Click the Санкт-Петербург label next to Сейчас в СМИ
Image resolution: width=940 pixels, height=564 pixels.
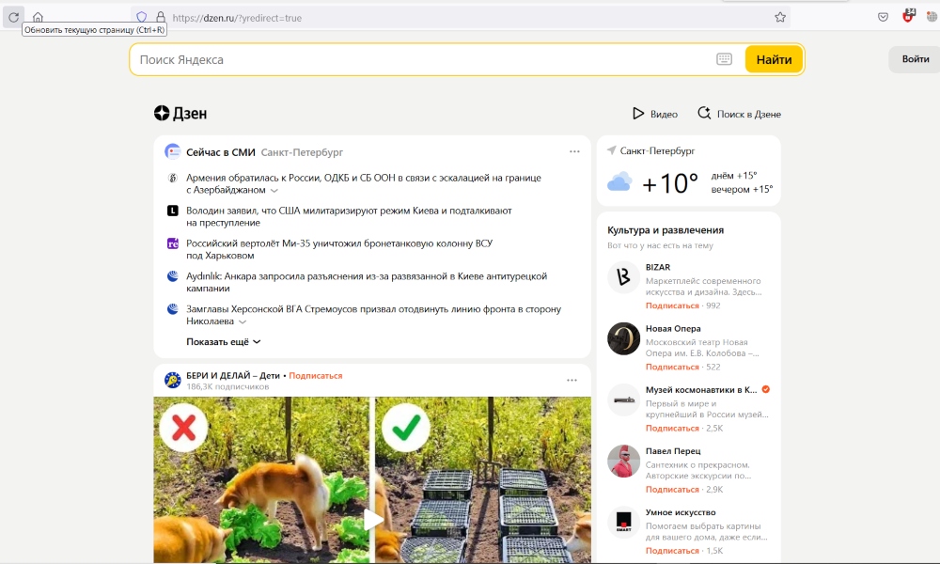pyautogui.click(x=302, y=152)
